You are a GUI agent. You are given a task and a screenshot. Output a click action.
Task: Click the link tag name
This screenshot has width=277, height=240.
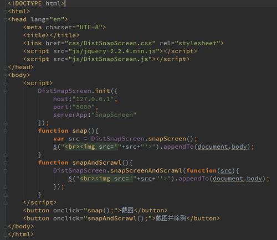34,43
